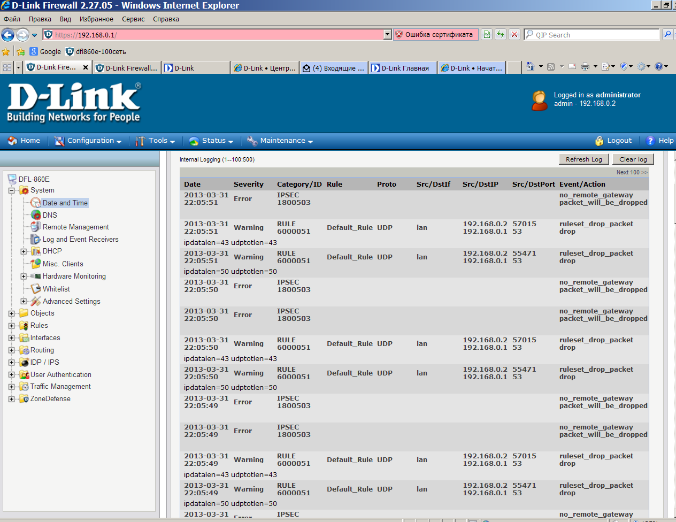Image resolution: width=676 pixels, height=522 pixels.
Task: Click the D-Link logo
Action: pos(74,102)
